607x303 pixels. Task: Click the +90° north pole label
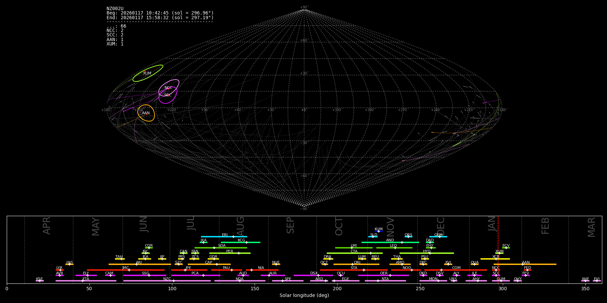click(304, 7)
